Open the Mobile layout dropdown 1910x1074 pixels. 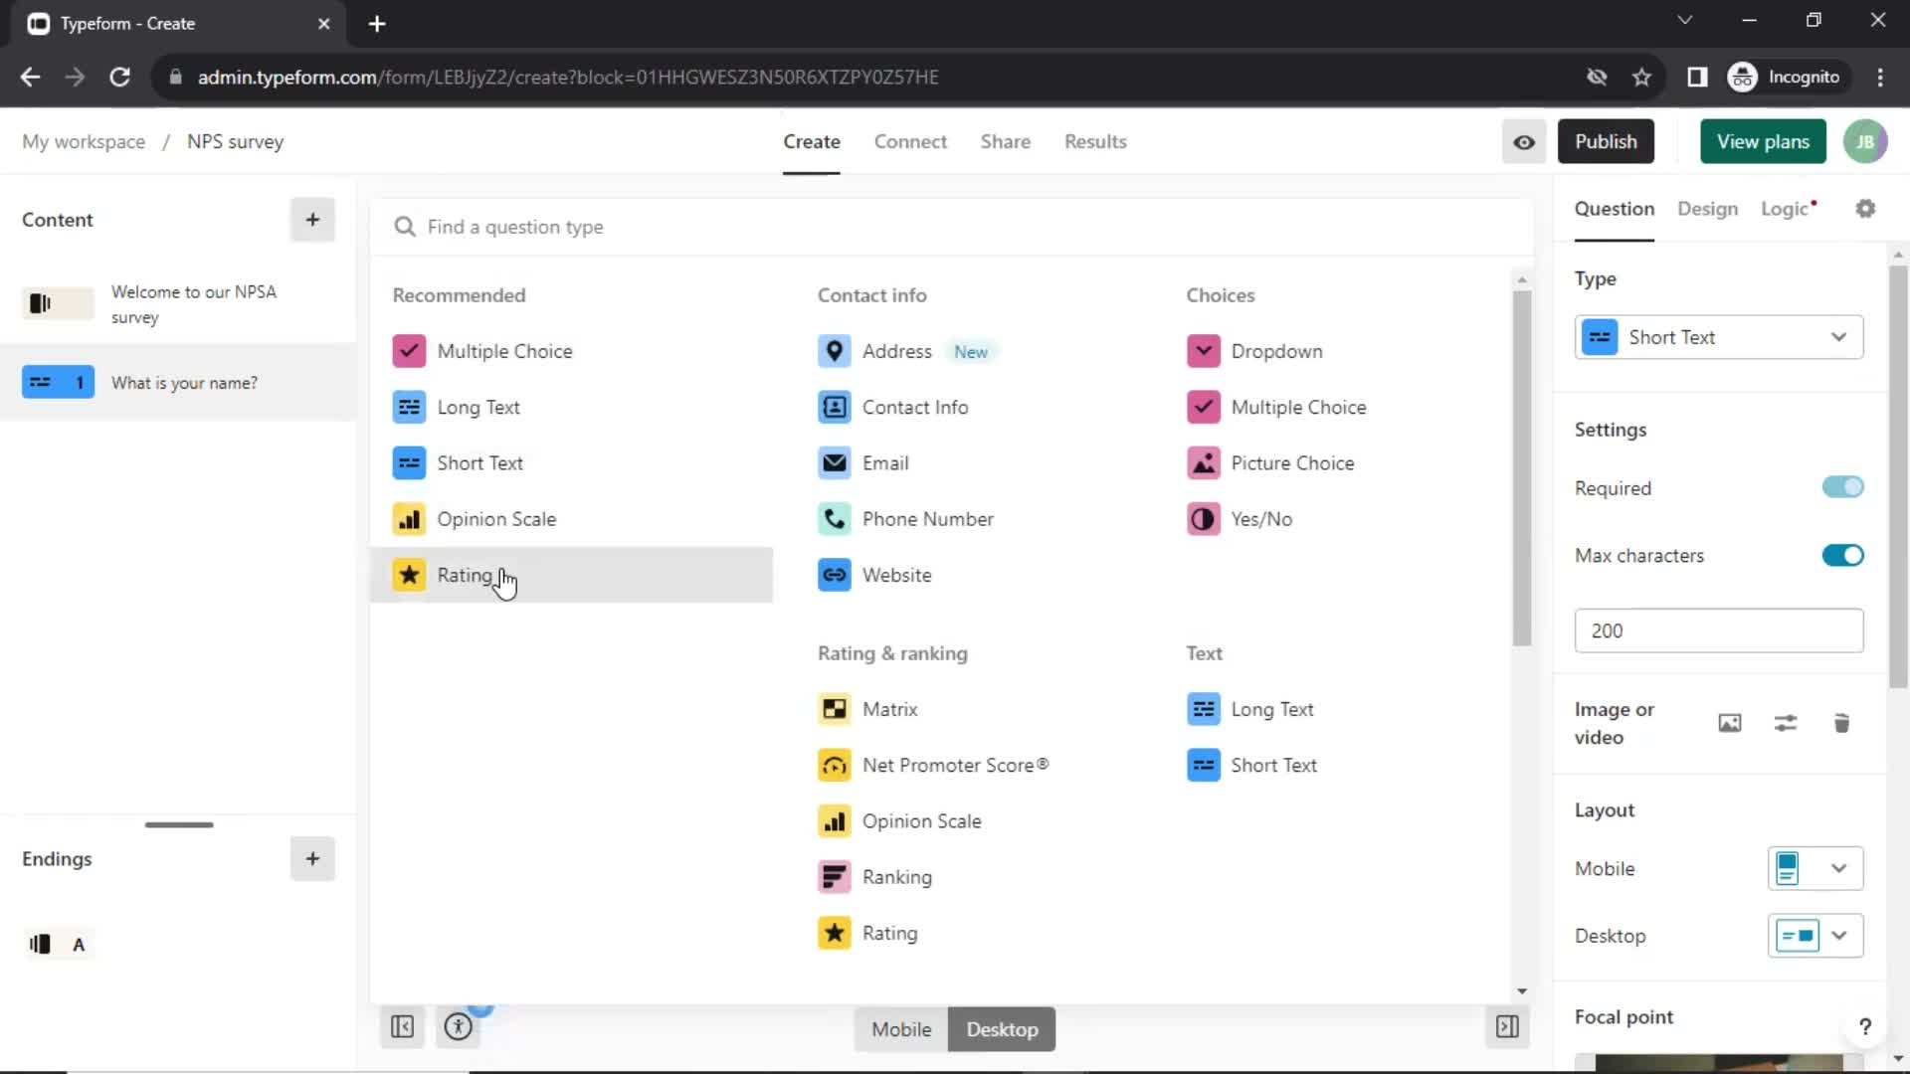point(1814,868)
